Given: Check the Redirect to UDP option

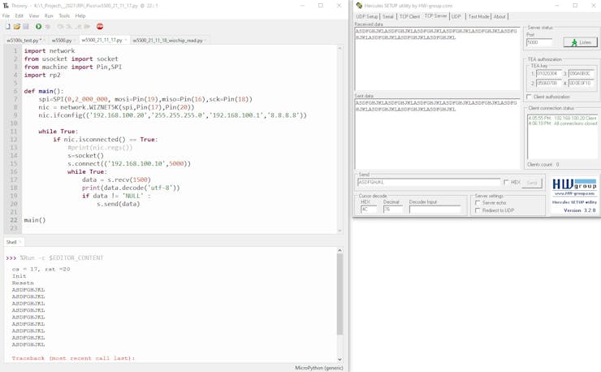Looking at the screenshot, I should pos(478,210).
